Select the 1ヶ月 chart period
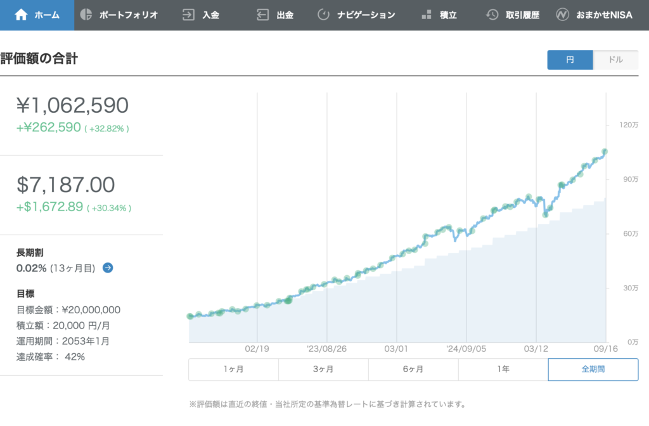 [x=233, y=370]
